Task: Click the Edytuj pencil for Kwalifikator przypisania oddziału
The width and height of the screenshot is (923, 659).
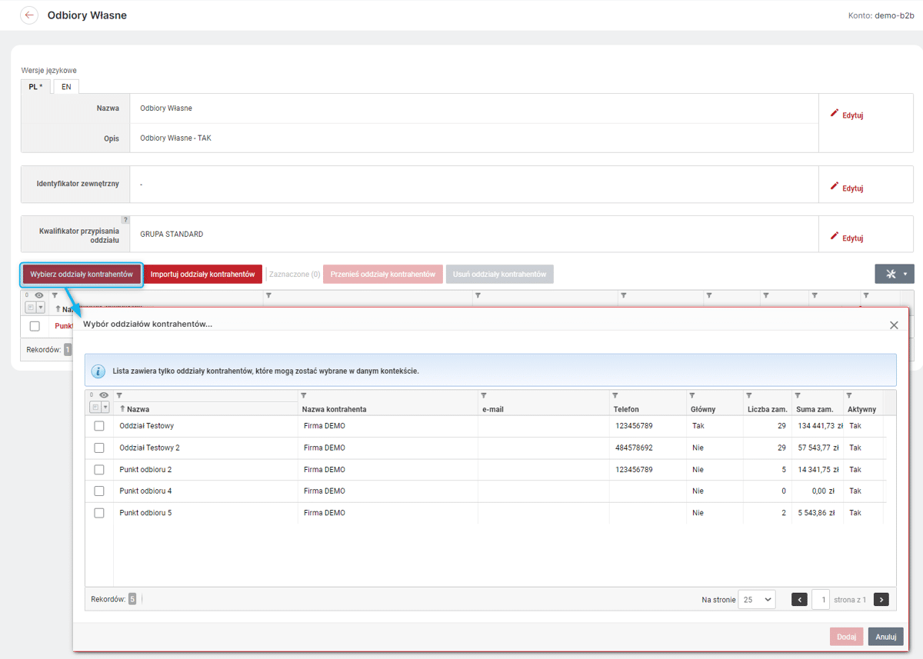Action: (x=847, y=238)
